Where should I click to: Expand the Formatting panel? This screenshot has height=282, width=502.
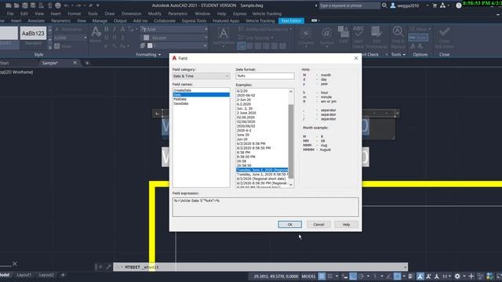[148, 55]
